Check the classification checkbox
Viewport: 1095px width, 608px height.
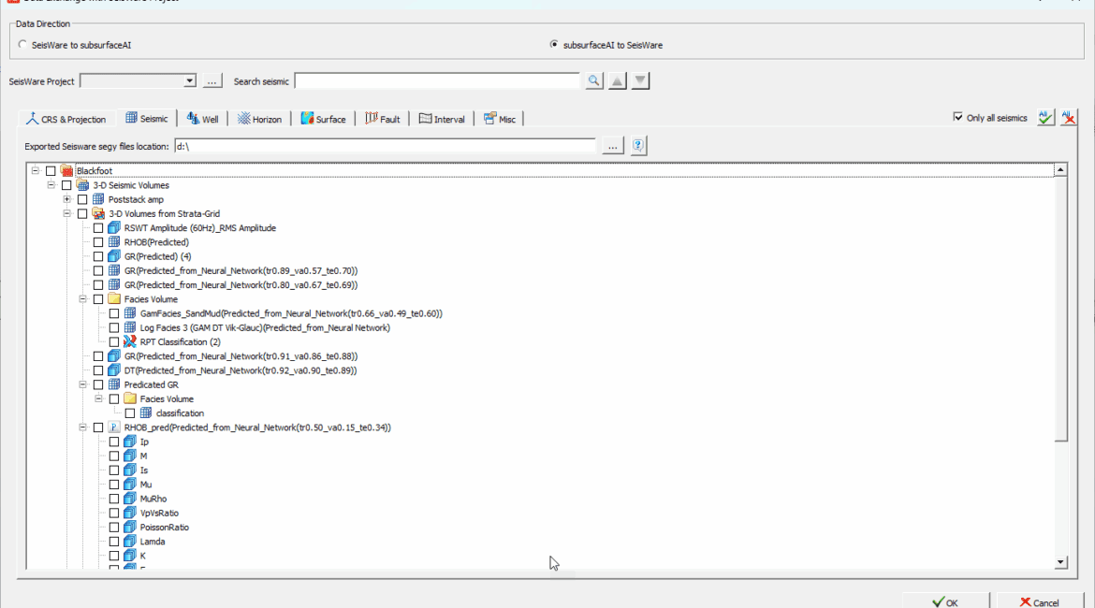(x=130, y=413)
